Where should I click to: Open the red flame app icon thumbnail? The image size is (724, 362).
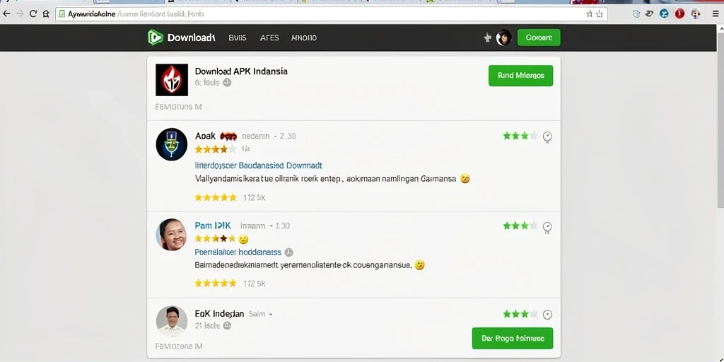172,80
